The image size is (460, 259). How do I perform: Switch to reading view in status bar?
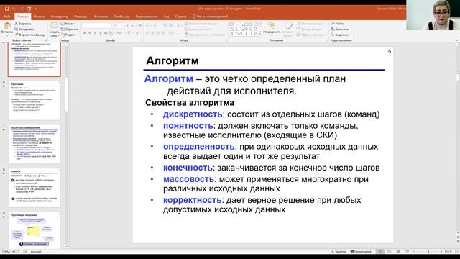click(398, 252)
